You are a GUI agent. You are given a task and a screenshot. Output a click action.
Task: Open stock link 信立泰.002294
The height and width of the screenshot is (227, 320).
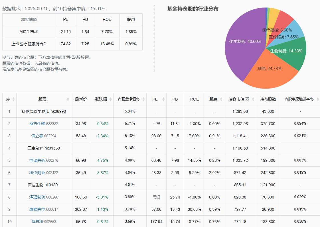click(x=44, y=136)
